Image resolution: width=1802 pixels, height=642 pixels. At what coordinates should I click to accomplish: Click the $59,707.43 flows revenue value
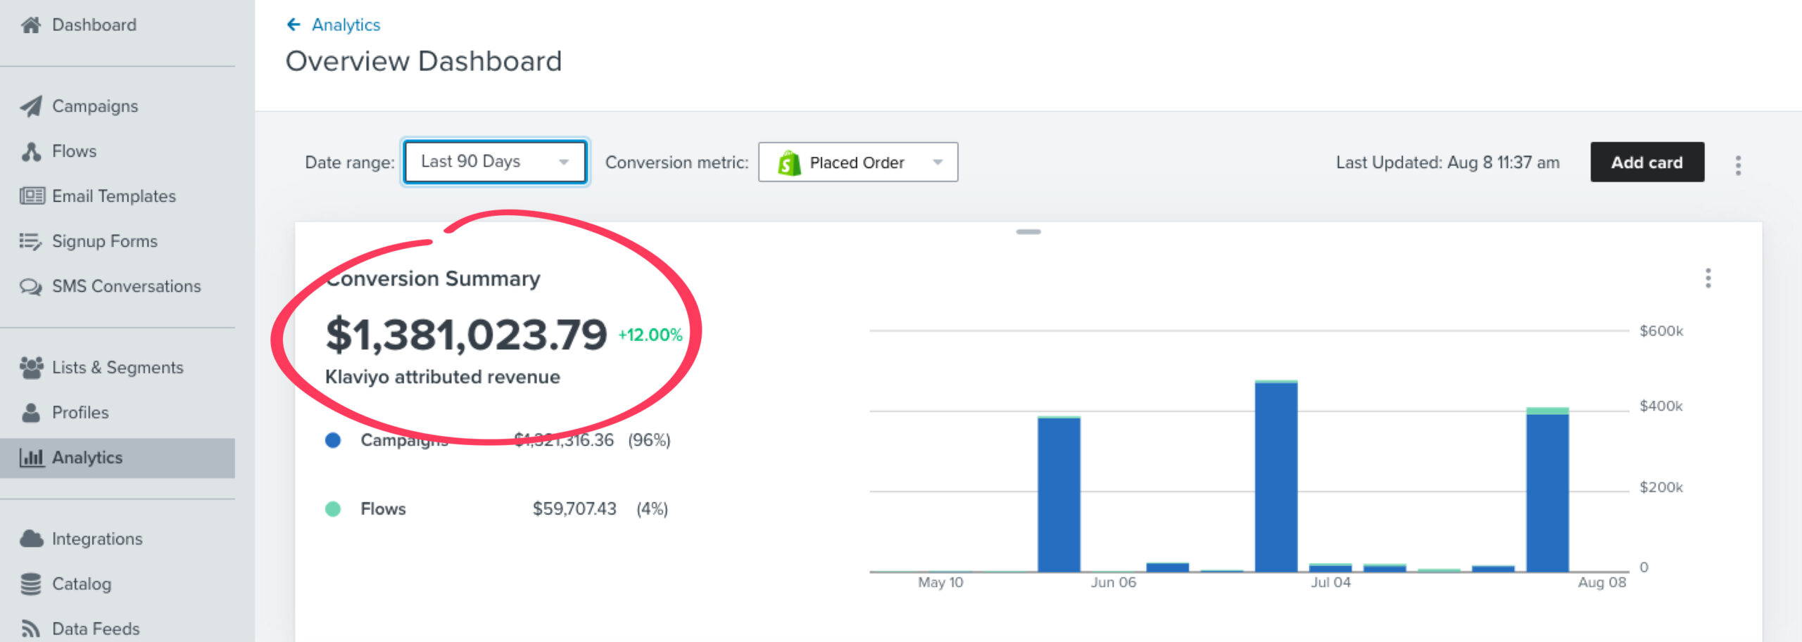(574, 508)
